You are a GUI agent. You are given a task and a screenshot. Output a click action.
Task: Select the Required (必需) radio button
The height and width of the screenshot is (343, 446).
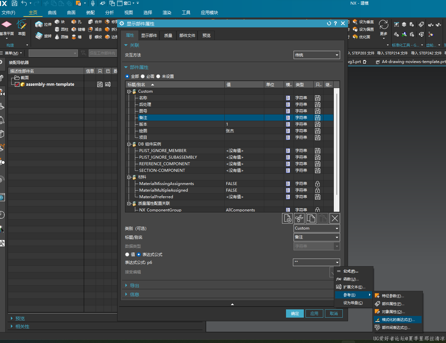coord(143,77)
